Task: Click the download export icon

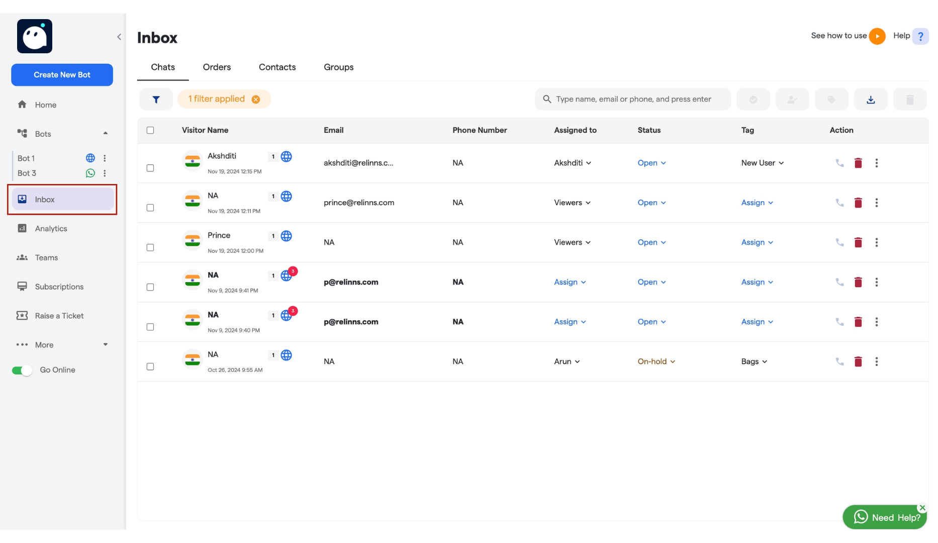Action: (871, 100)
